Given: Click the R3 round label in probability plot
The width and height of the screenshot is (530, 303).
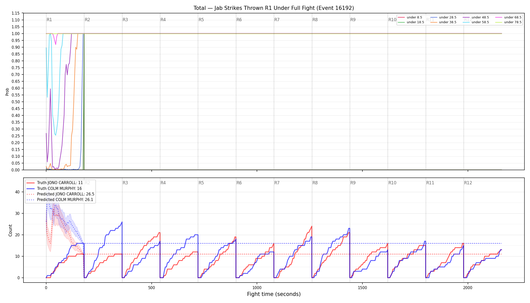Looking at the screenshot, I should [125, 20].
